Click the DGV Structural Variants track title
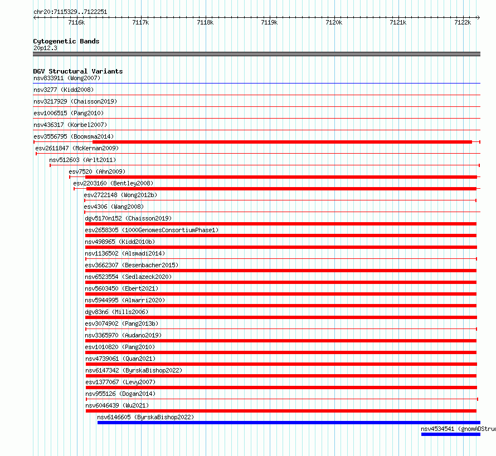The height and width of the screenshot is (456, 496). [x=78, y=71]
